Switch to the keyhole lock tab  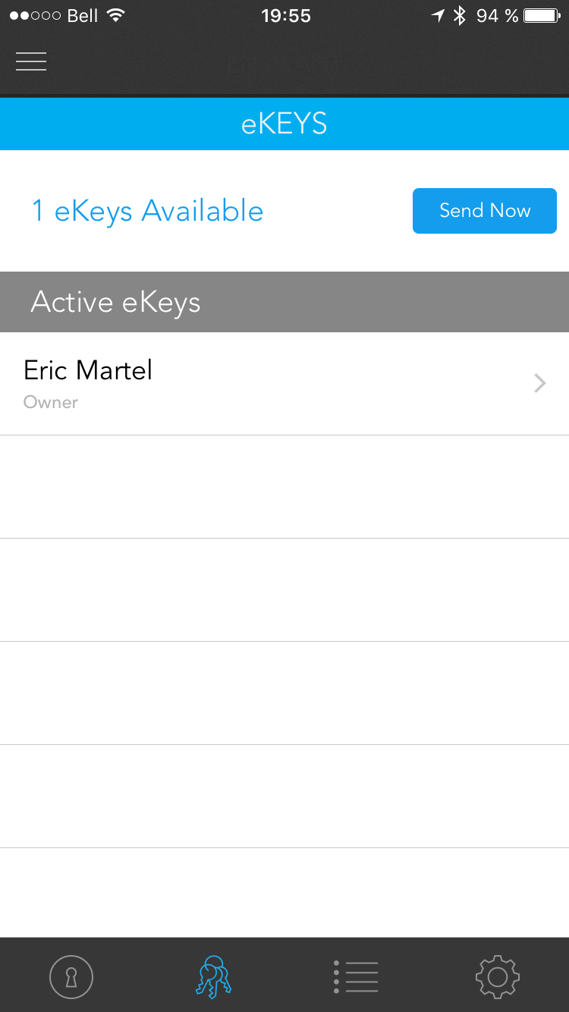(x=71, y=976)
